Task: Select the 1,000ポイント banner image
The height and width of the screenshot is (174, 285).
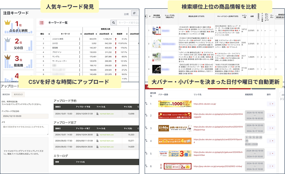Action: 175,104
